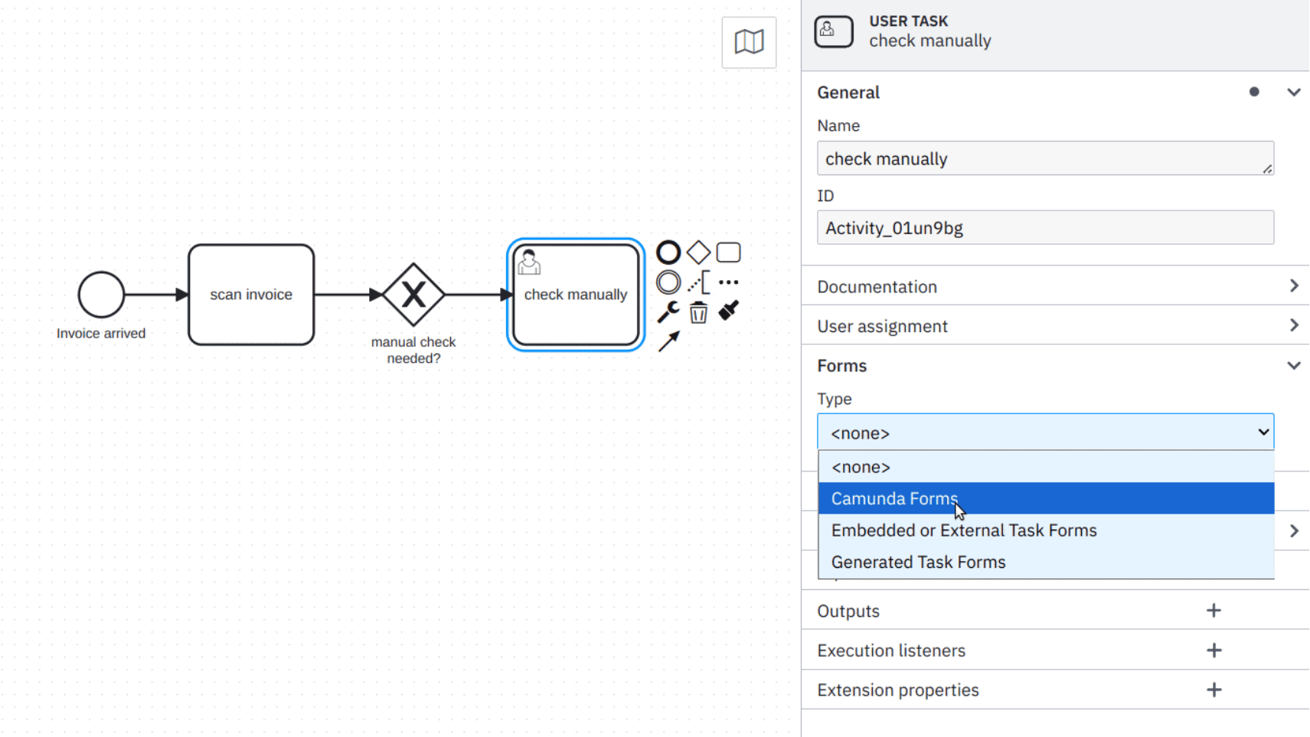1310x737 pixels.
Task: Select the Invoice arrived start event
Action: click(x=101, y=295)
